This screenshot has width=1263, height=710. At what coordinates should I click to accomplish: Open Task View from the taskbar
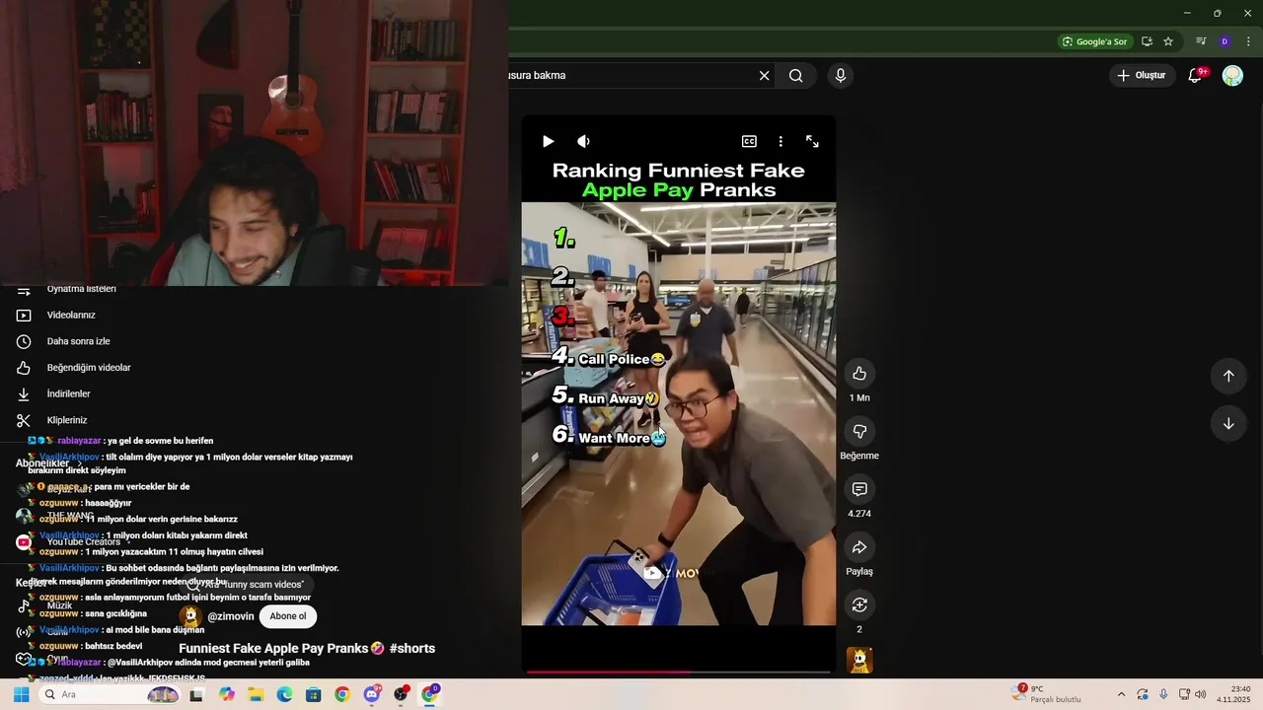pos(196,694)
